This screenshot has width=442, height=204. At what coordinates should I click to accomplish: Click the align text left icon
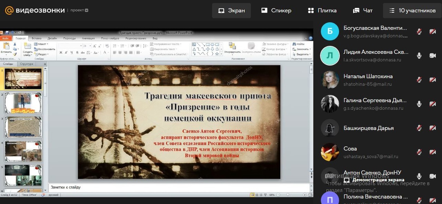click(x=115, y=53)
